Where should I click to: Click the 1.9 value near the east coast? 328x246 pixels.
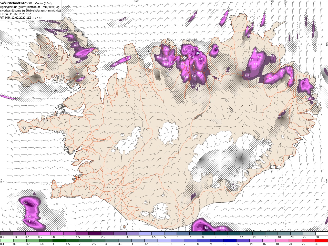[x=291, y=78]
